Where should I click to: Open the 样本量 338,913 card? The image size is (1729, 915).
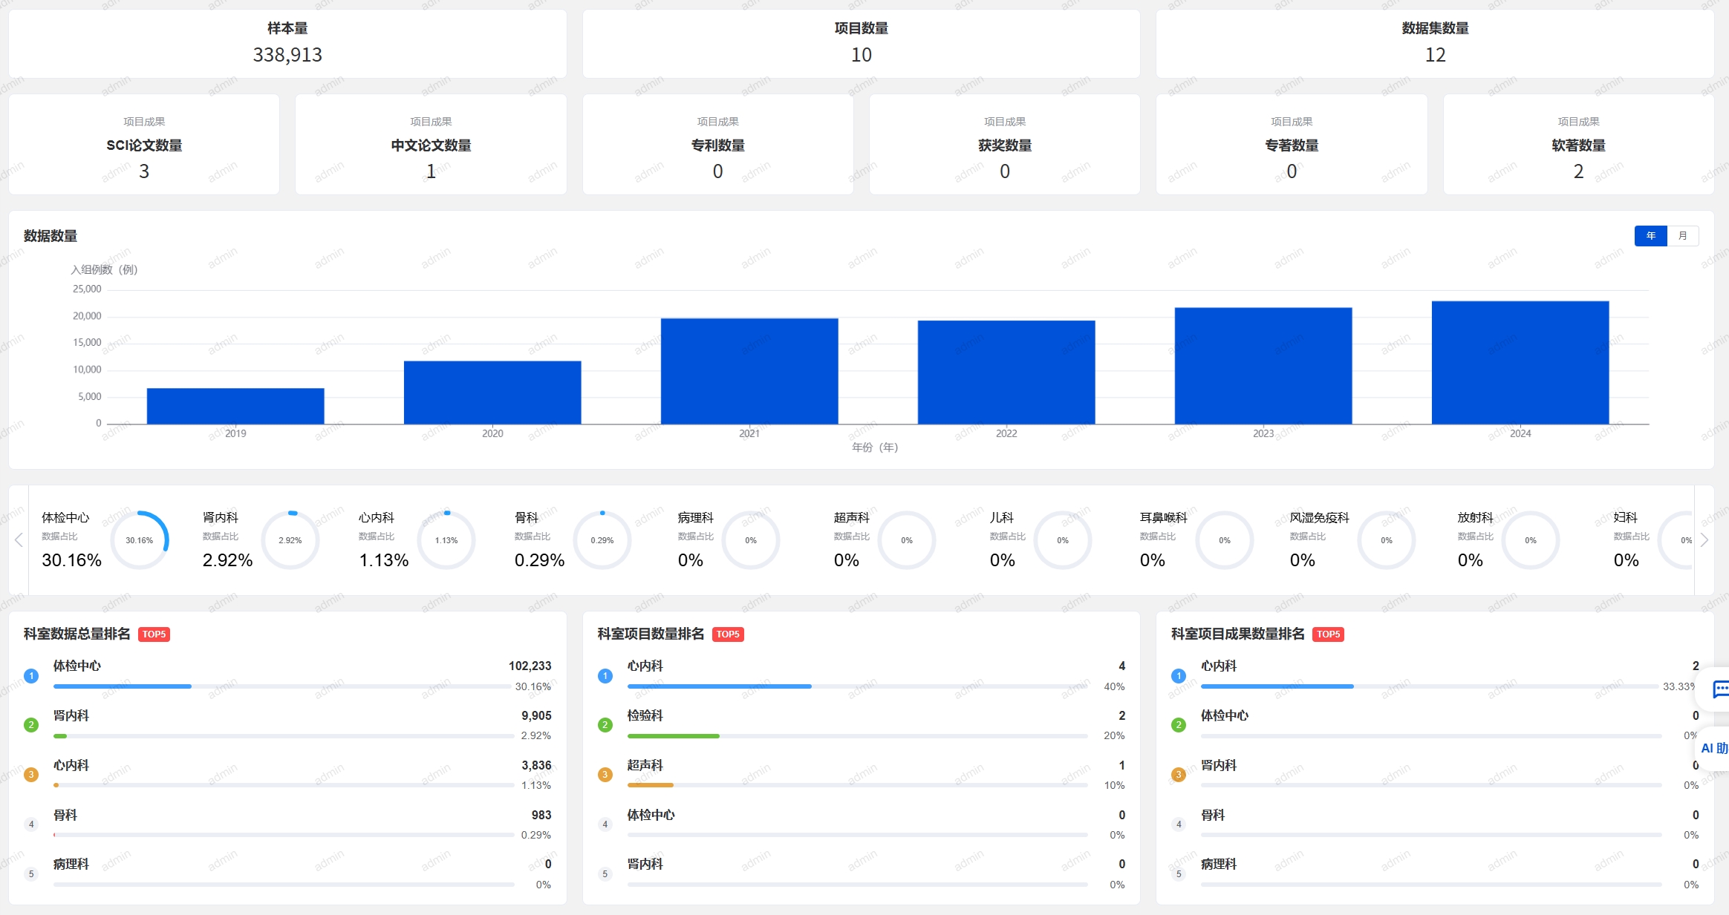click(287, 44)
